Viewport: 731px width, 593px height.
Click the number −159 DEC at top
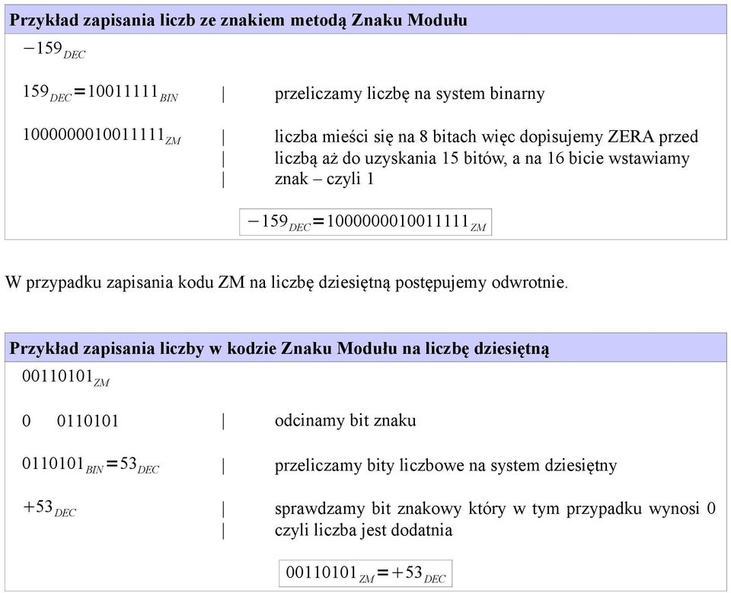pyautogui.click(x=54, y=49)
